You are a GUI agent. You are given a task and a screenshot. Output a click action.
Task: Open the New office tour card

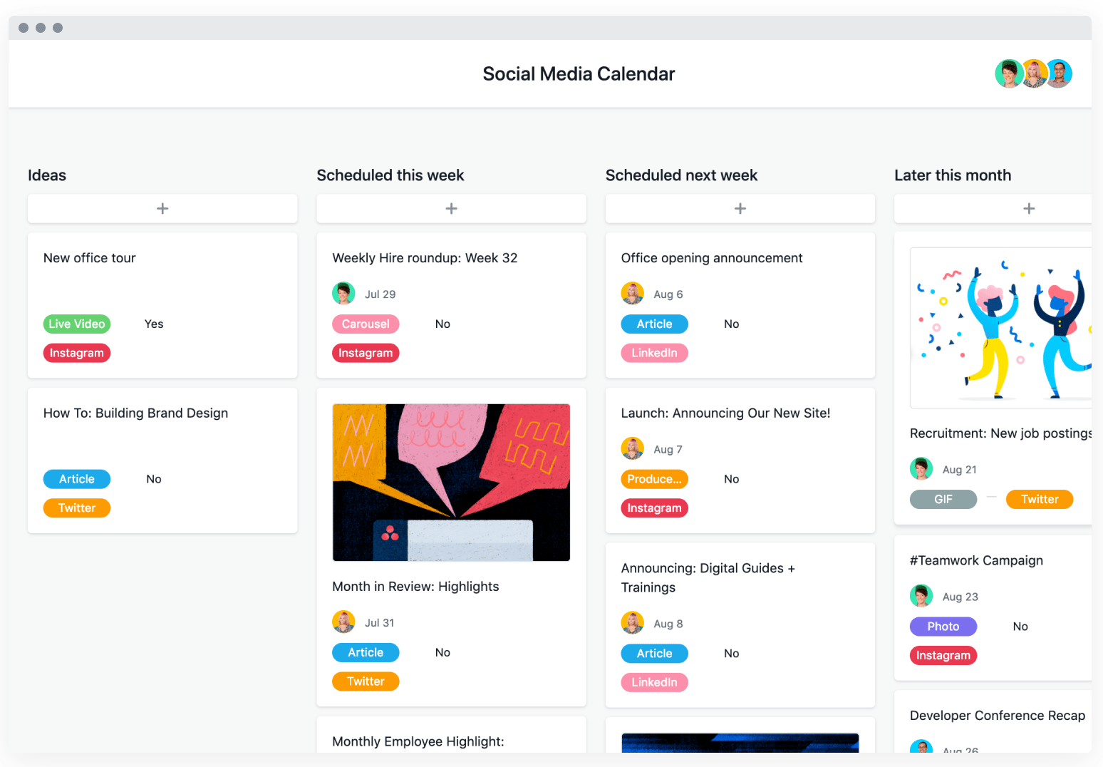point(89,257)
